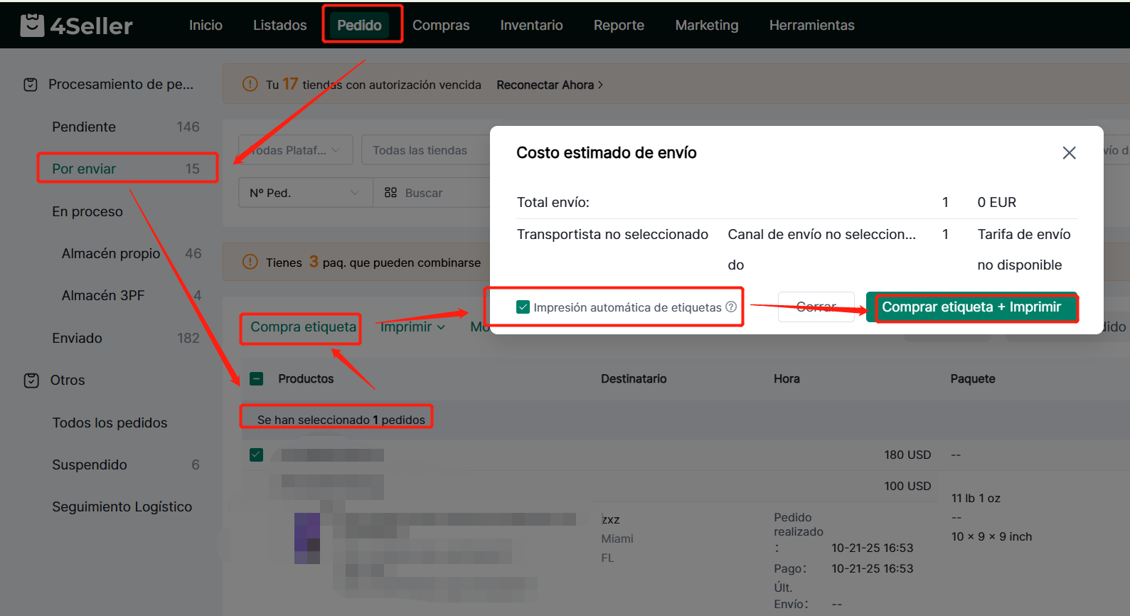Viewport: 1130px width, 616px height.
Task: Click the scan icon in search field
Action: (x=390, y=193)
